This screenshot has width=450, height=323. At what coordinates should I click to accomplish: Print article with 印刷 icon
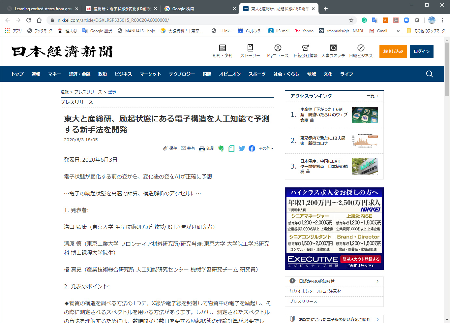tap(207, 148)
